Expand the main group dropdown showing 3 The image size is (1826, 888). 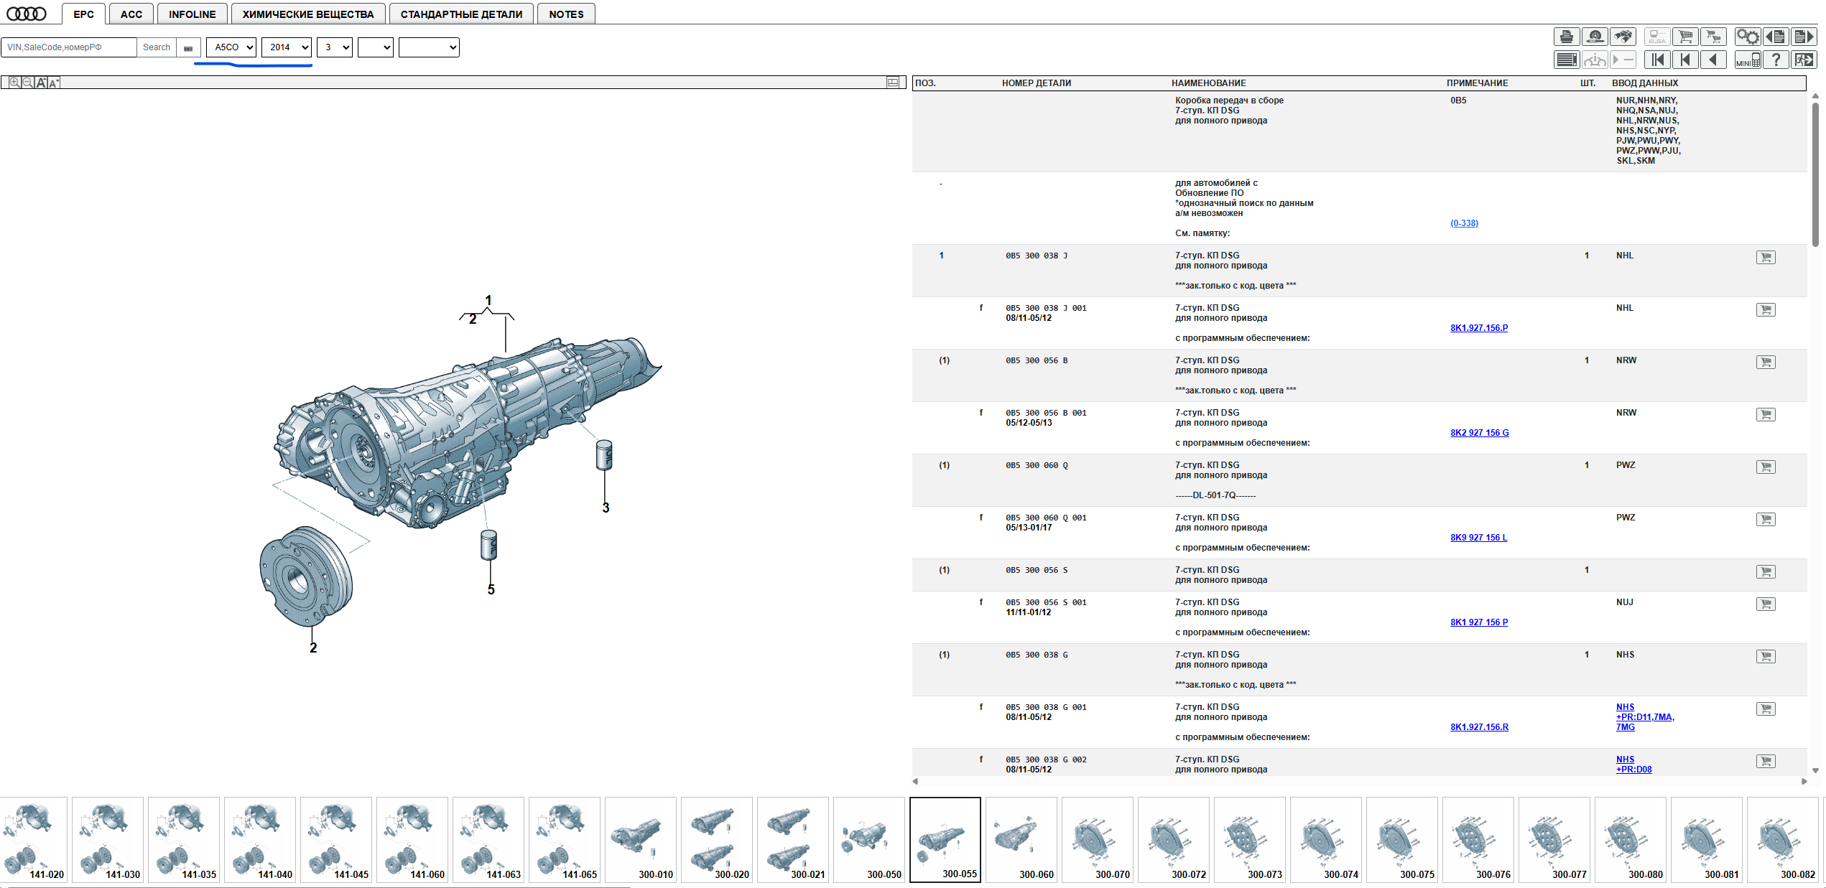coord(335,47)
